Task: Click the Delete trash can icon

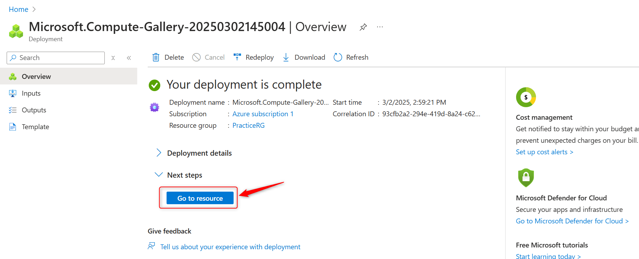Action: [x=156, y=57]
